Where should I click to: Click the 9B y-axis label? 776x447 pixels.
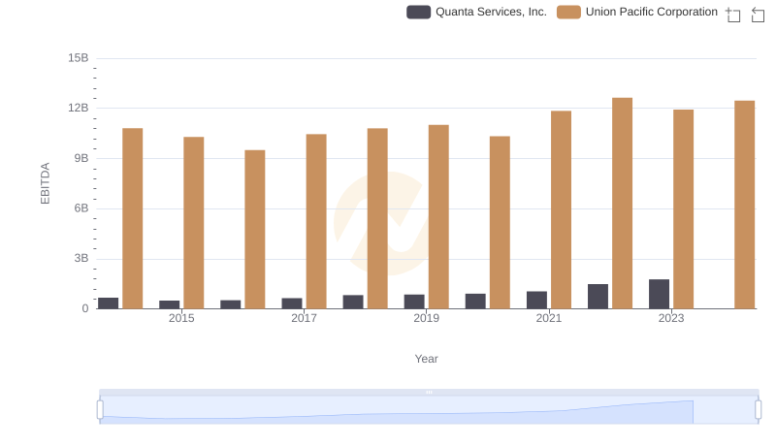(81, 158)
